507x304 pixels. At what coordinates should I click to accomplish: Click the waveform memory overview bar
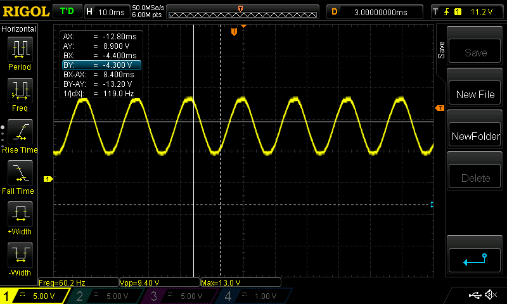243,12
